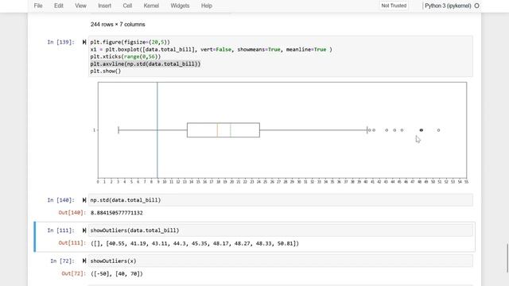Click the output value 8.884150577771132
The height and width of the screenshot is (286, 509).
coord(117,213)
